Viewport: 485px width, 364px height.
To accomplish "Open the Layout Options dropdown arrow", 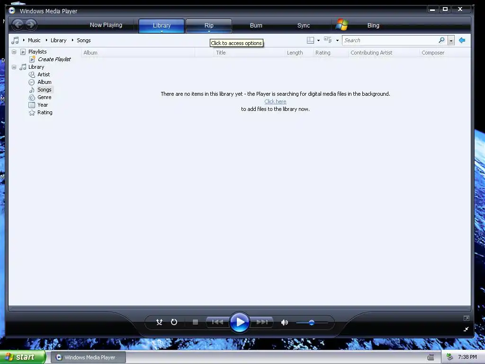I will [x=318, y=41].
